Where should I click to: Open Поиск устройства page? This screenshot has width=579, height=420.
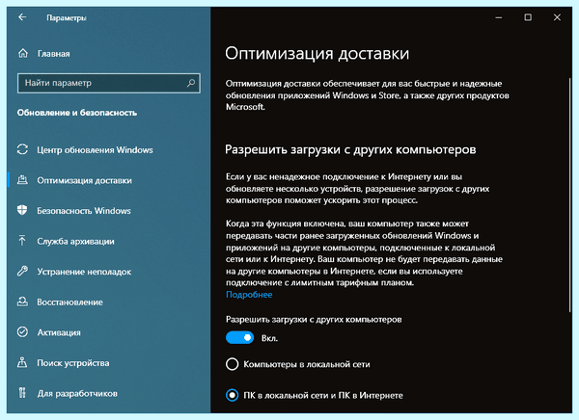click(73, 363)
